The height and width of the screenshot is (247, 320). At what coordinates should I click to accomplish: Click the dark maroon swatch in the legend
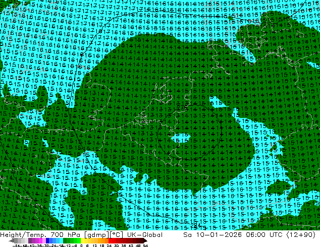pos(142,240)
